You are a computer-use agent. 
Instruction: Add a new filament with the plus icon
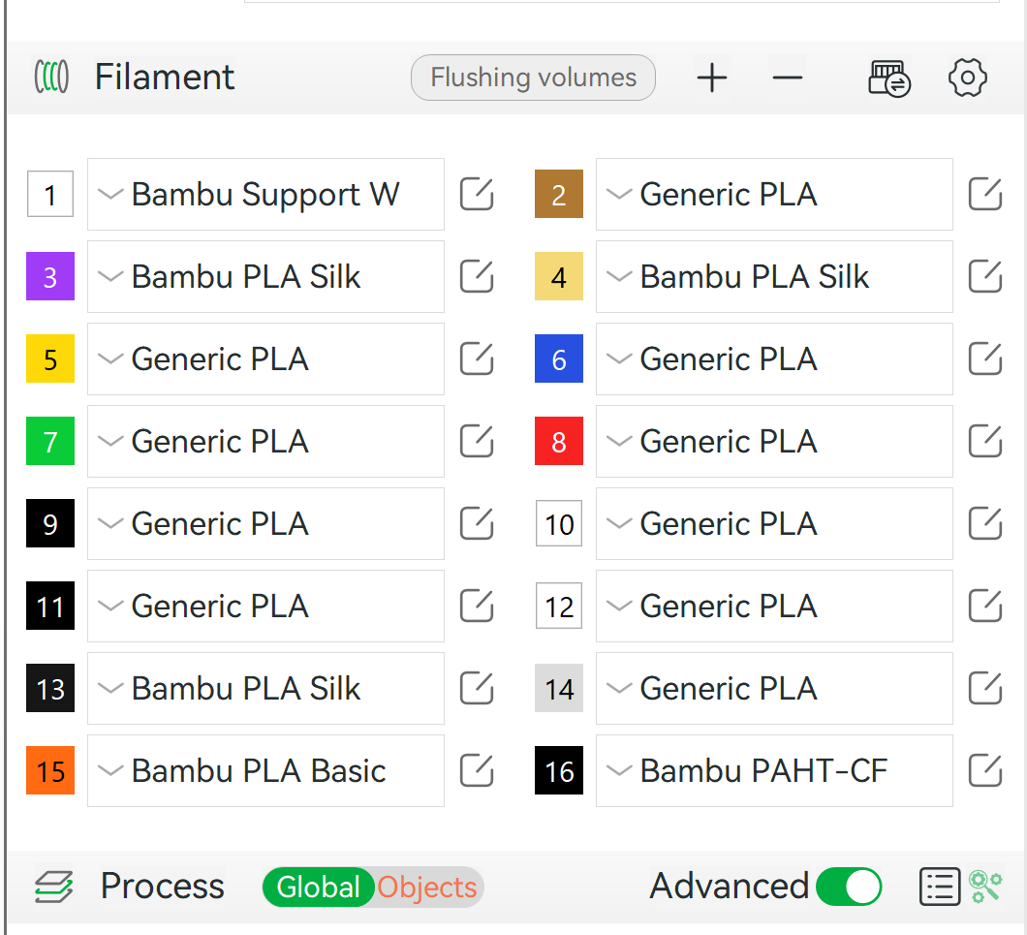pyautogui.click(x=712, y=78)
